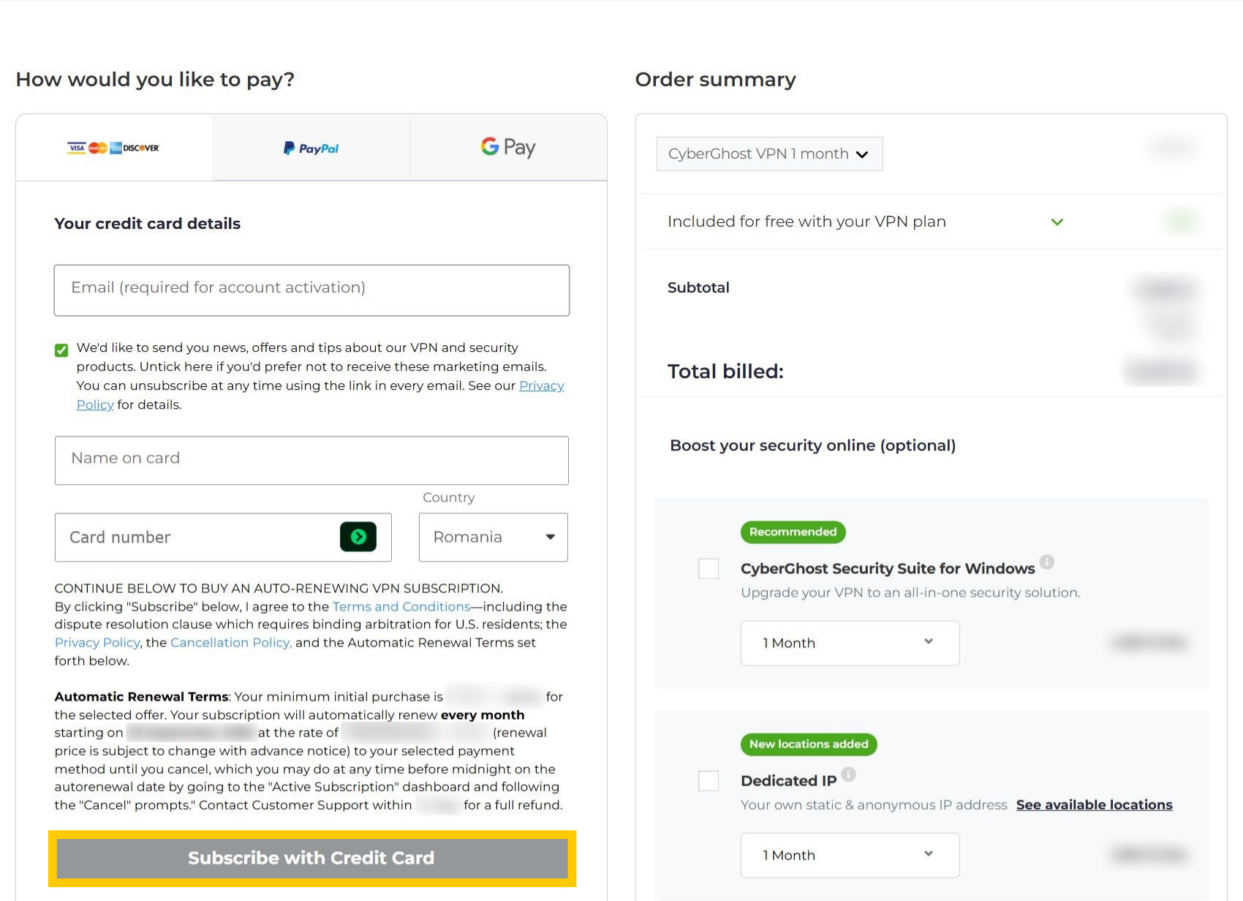Click the Subtotal label
Image resolution: width=1243 pixels, height=901 pixels.
[x=698, y=287]
